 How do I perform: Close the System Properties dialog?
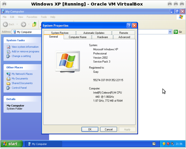tap(134, 25)
